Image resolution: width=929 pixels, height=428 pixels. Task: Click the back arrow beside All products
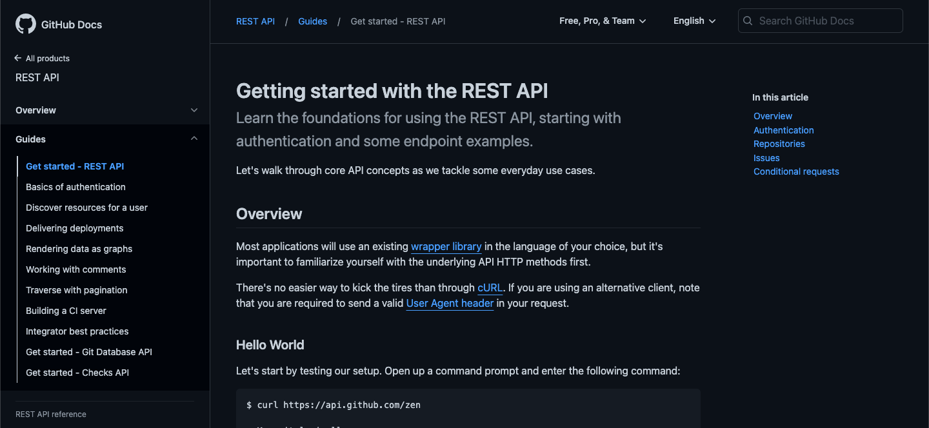18,58
